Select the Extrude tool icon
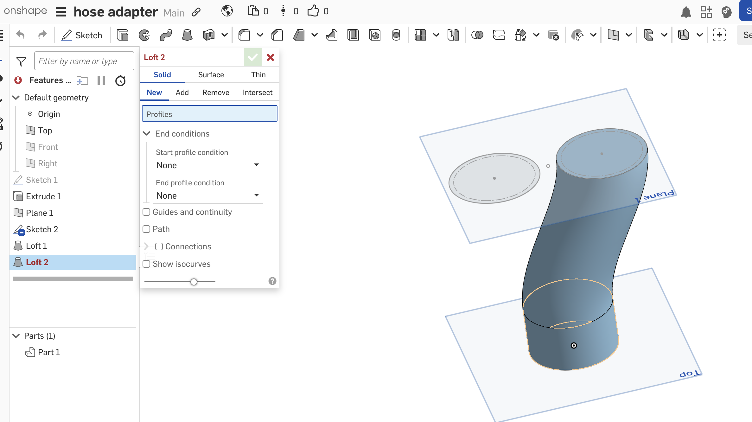This screenshot has width=752, height=422. pyautogui.click(x=122, y=35)
